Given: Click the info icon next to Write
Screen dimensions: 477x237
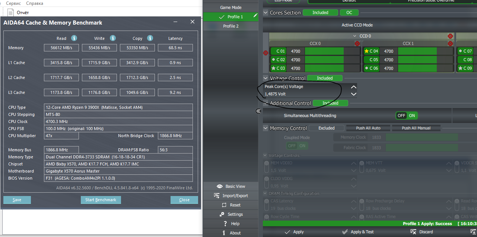Looking at the screenshot, I should (113, 38).
